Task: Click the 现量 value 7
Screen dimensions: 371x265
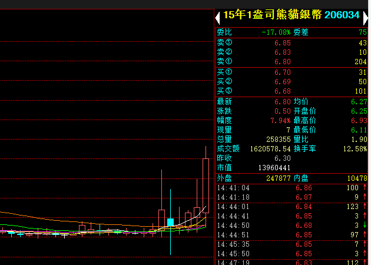Action: pyautogui.click(x=288, y=130)
